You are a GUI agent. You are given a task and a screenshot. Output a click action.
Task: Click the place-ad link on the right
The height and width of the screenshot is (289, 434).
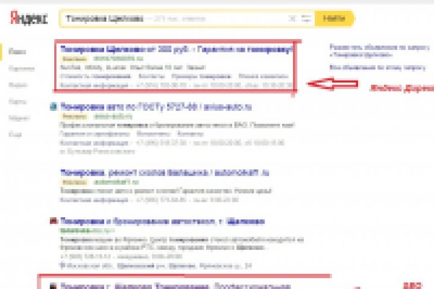click(379, 51)
